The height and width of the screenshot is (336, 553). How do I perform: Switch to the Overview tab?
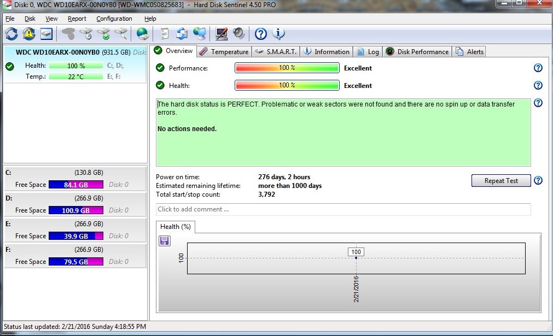pyautogui.click(x=173, y=51)
